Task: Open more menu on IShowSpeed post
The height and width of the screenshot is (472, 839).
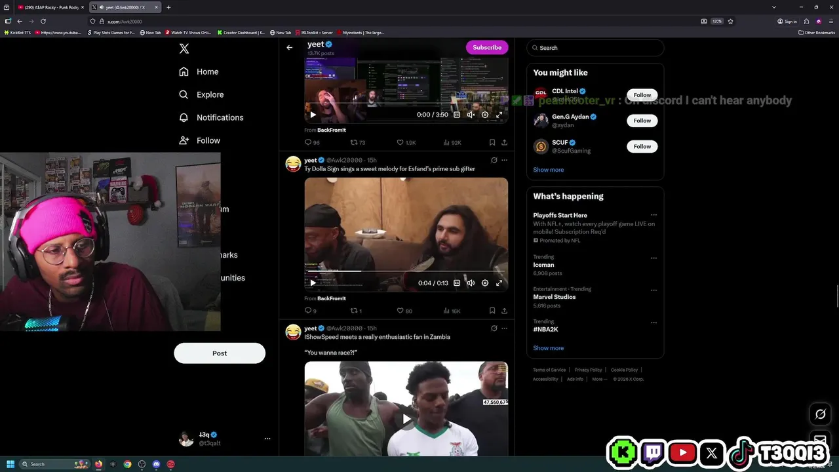Action: point(504,328)
